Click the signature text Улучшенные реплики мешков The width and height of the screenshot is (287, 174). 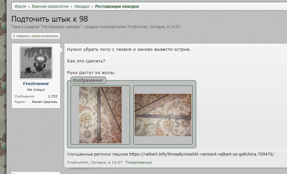tap(97, 154)
